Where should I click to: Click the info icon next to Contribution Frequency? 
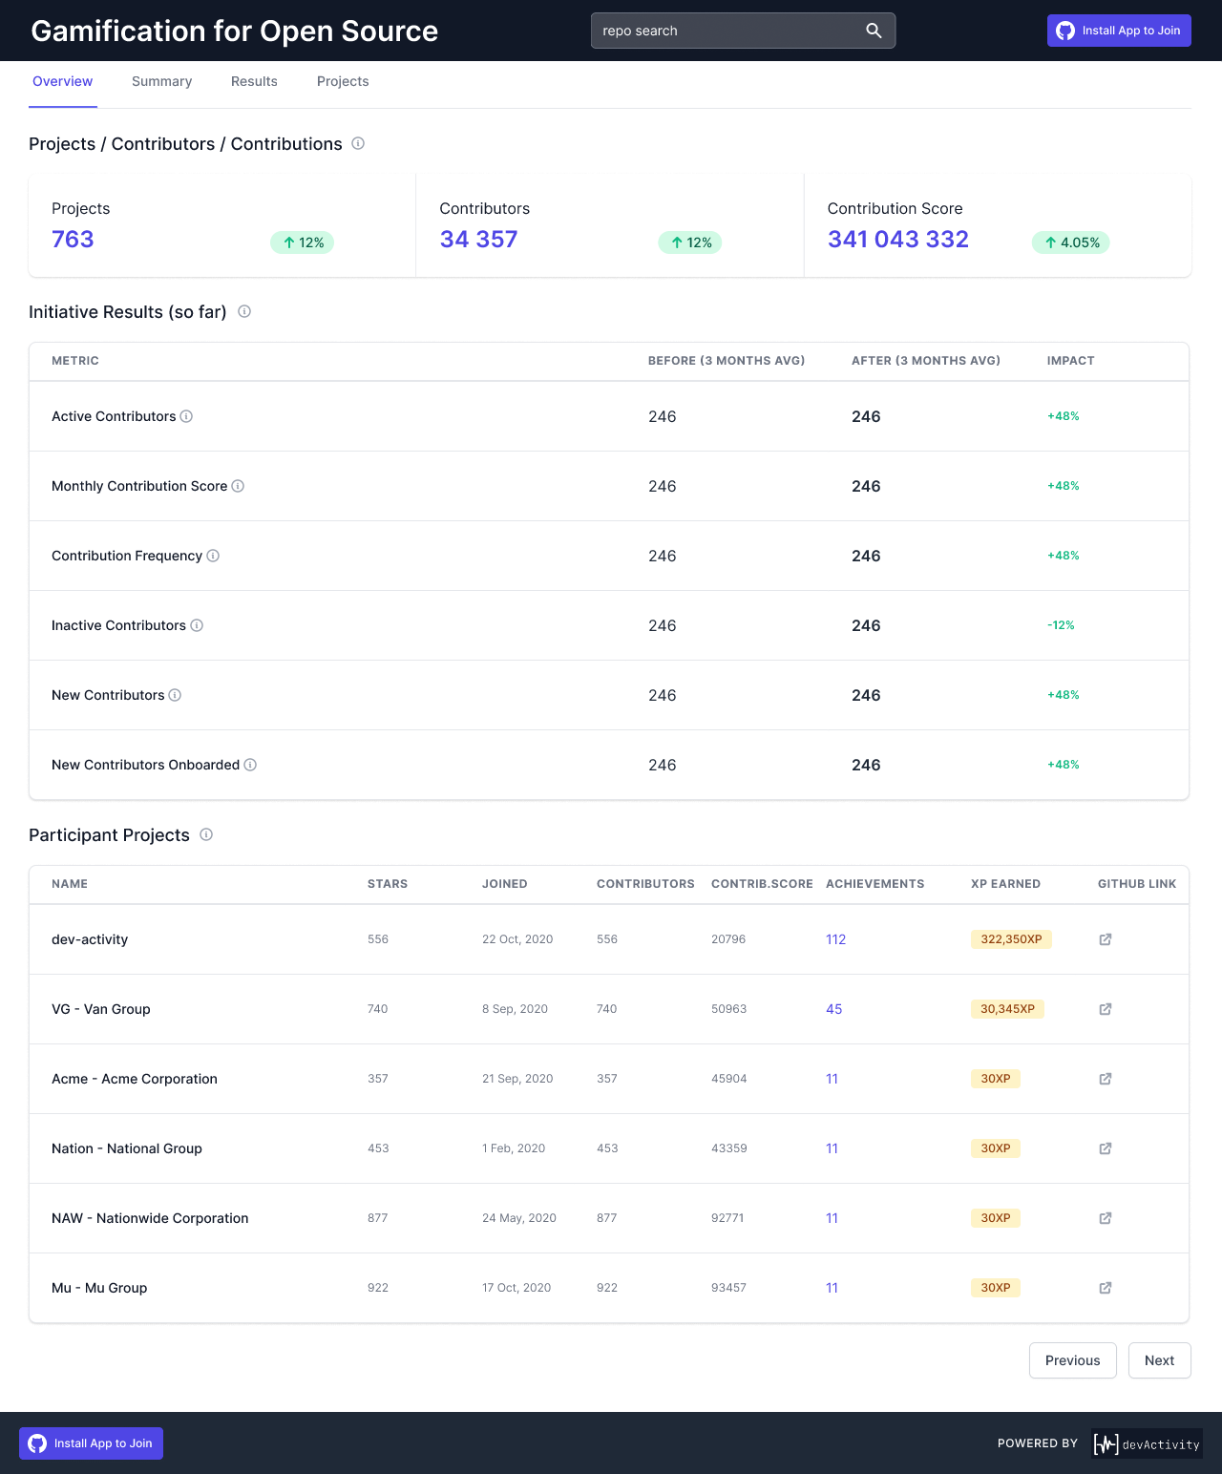pos(213,556)
